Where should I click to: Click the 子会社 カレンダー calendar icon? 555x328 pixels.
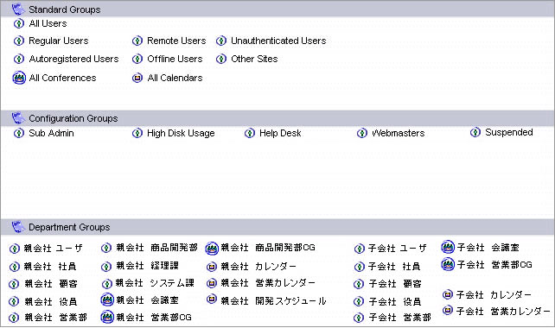[448, 294]
